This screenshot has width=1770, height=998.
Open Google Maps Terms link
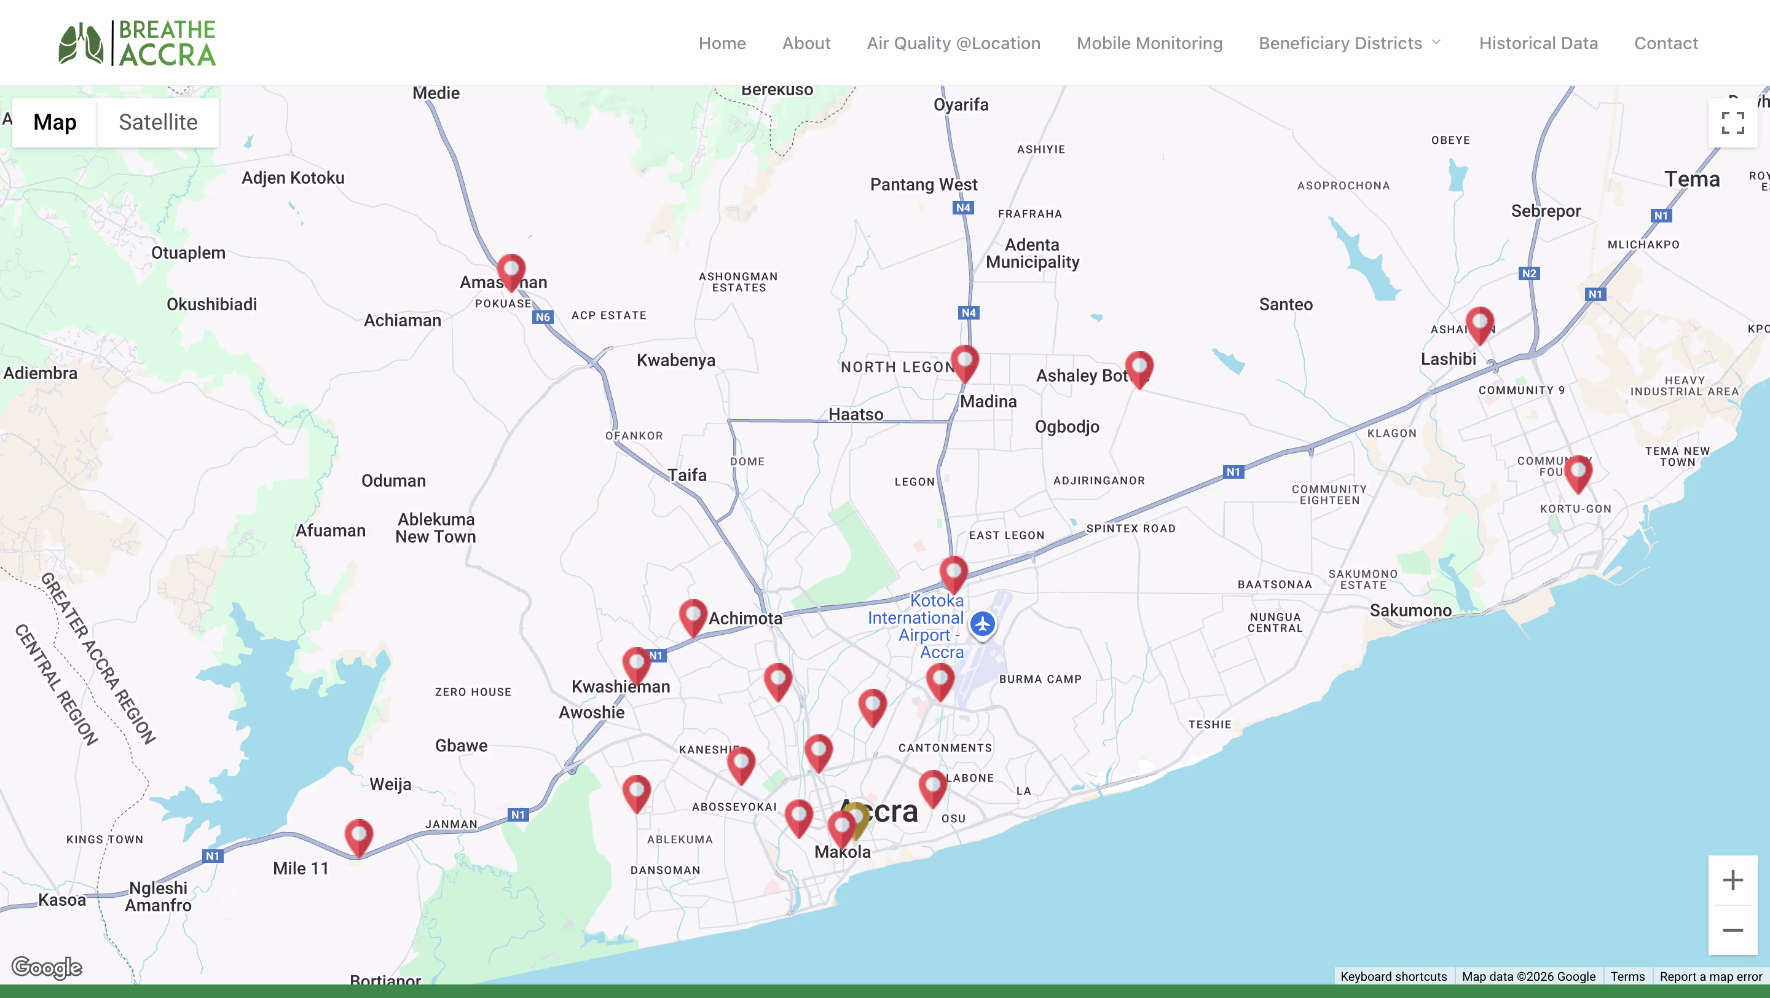[1627, 976]
